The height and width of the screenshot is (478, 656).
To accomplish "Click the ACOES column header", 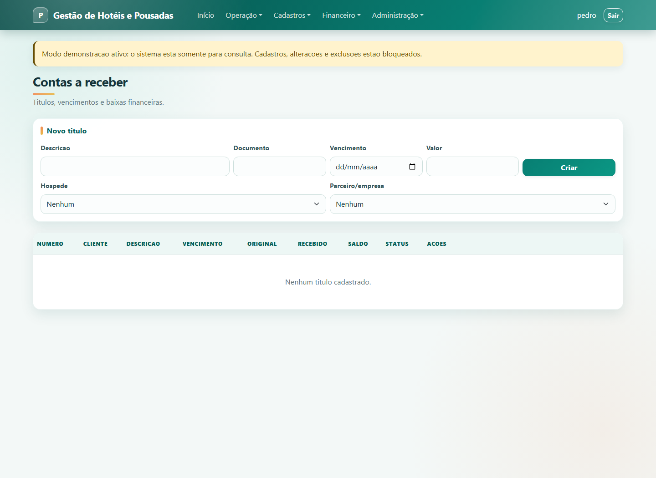I will [x=437, y=244].
